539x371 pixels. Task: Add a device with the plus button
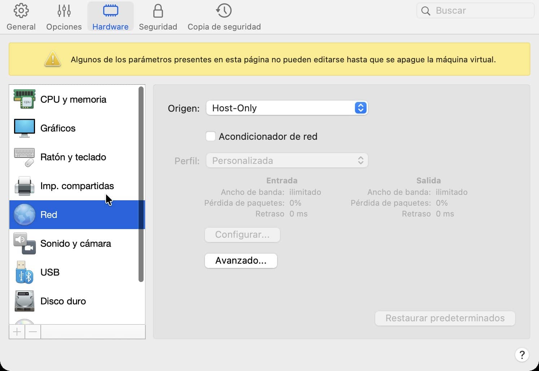pyautogui.click(x=17, y=332)
